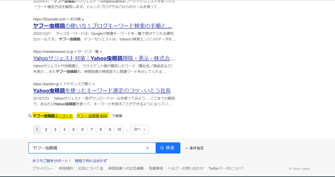The height and width of the screenshot is (177, 335).
Task: Click the blue 検索 search button
Action: tap(168, 148)
